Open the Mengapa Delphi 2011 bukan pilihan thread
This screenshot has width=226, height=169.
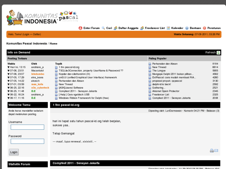click(173, 74)
